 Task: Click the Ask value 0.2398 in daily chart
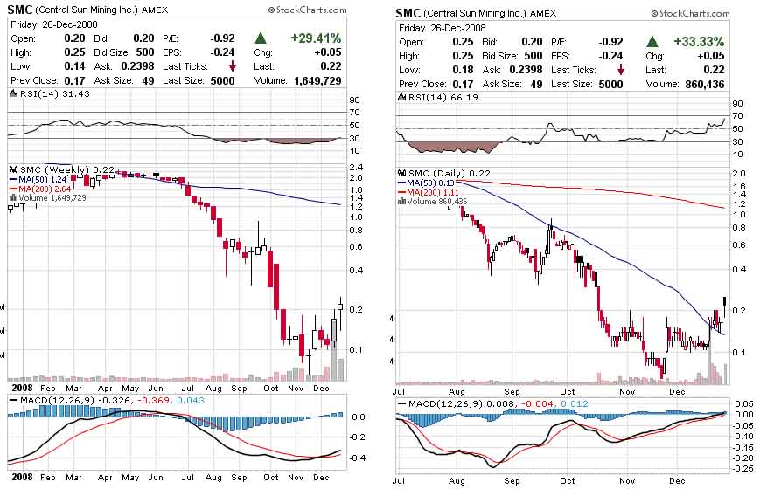point(526,70)
